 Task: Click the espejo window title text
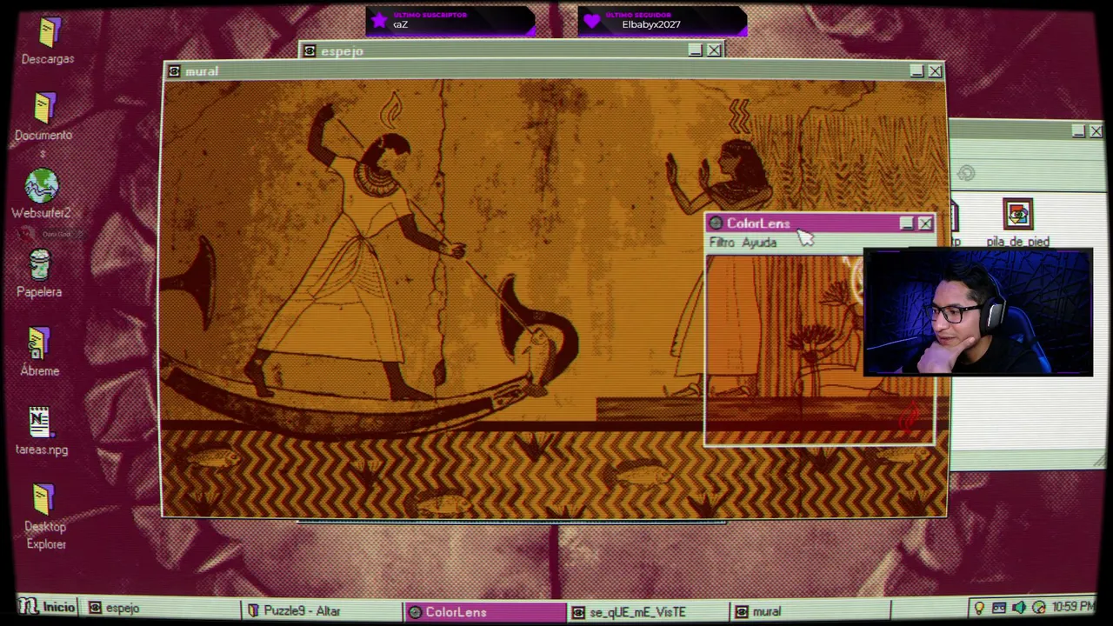pyautogui.click(x=342, y=51)
